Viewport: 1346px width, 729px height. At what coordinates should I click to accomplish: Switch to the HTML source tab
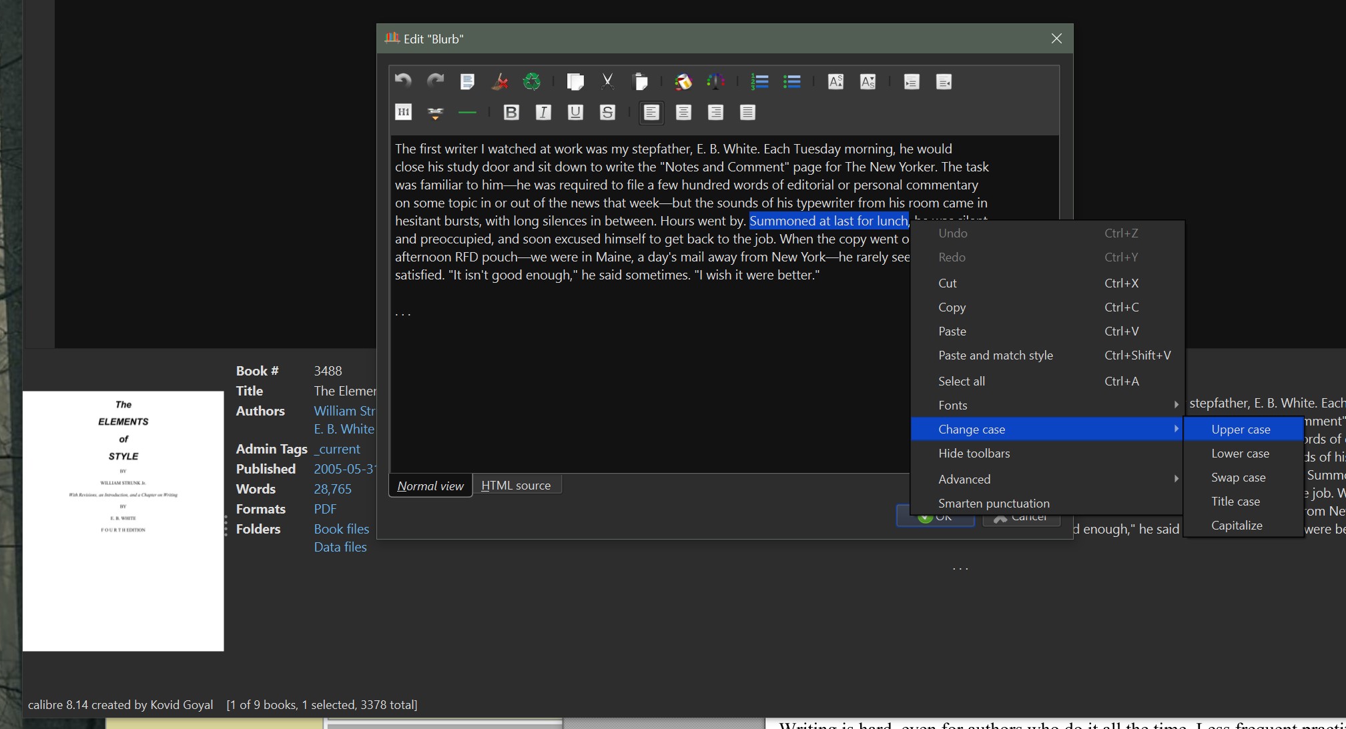pyautogui.click(x=516, y=486)
